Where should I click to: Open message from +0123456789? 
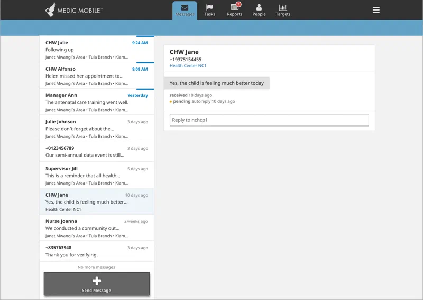coord(97,152)
